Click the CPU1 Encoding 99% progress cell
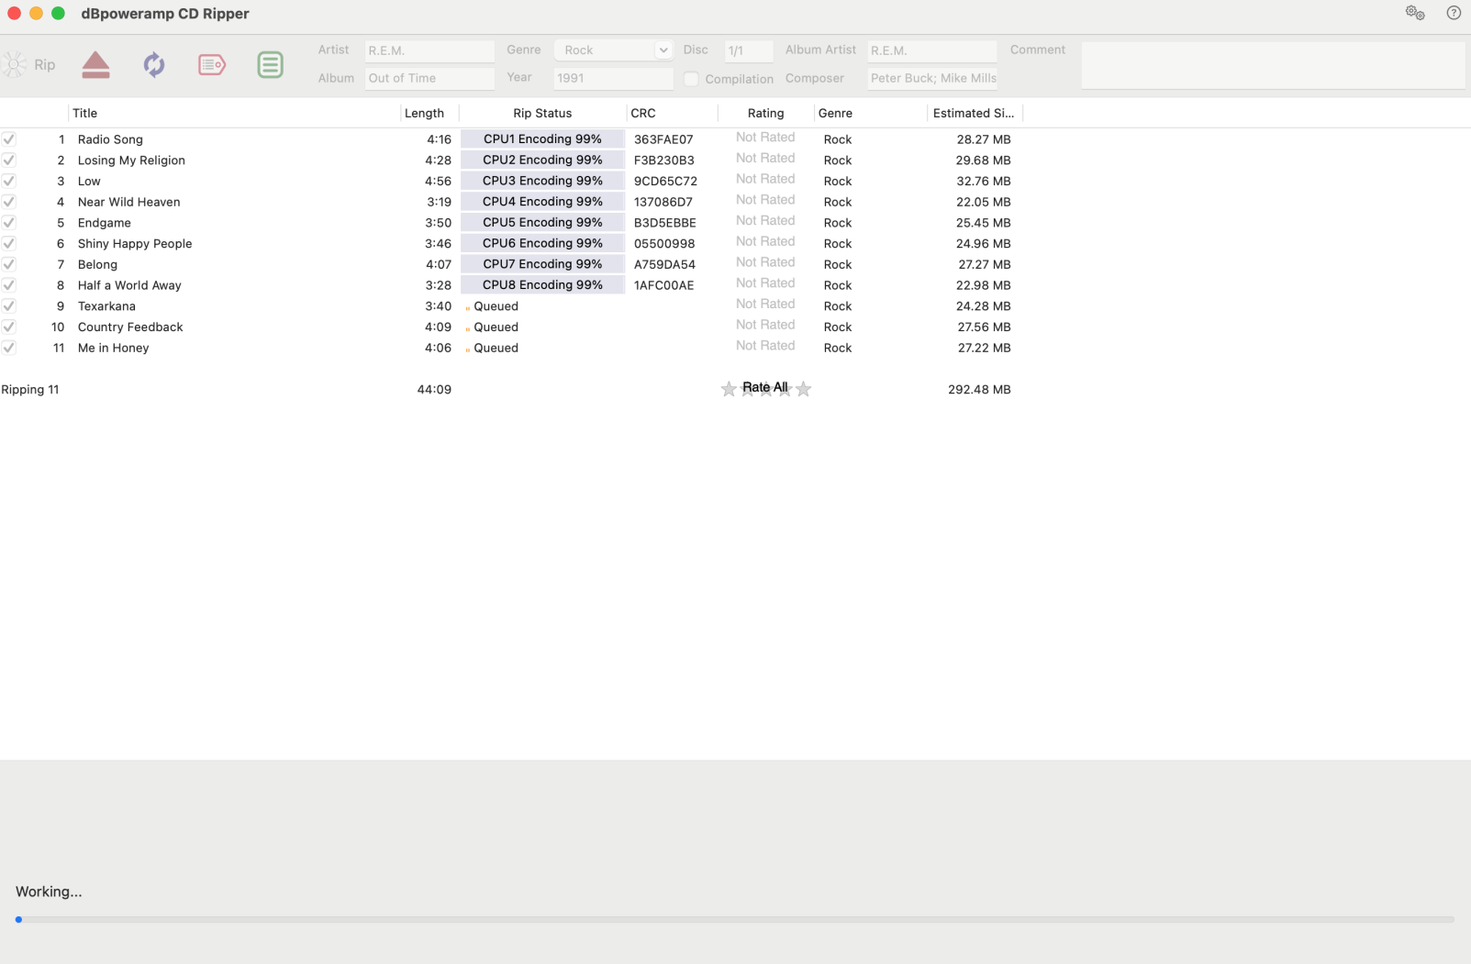1471x964 pixels. (x=542, y=139)
